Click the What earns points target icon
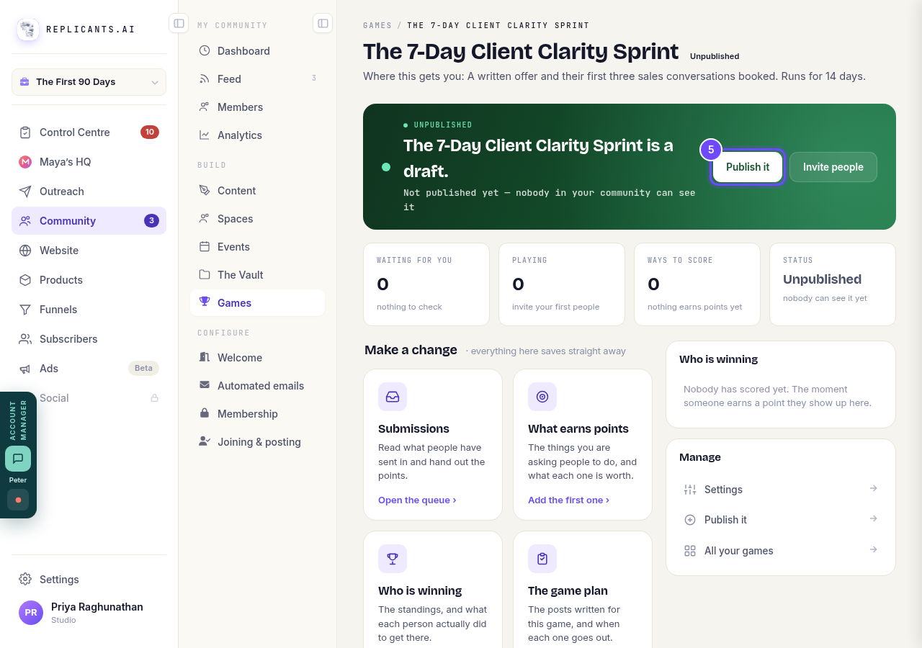The width and height of the screenshot is (922, 648). 542,397
